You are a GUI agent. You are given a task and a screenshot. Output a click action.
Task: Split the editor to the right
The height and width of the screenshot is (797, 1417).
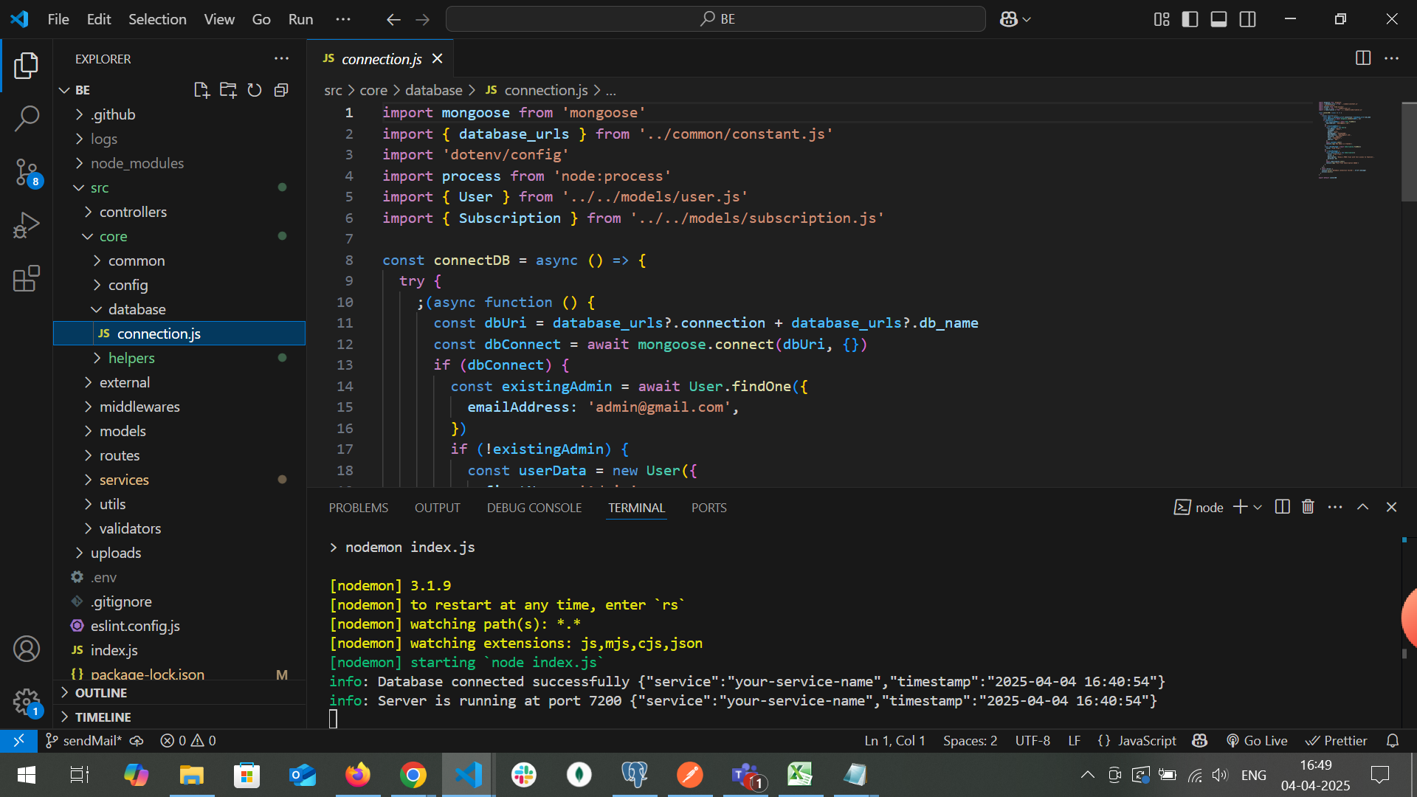[1363, 58]
